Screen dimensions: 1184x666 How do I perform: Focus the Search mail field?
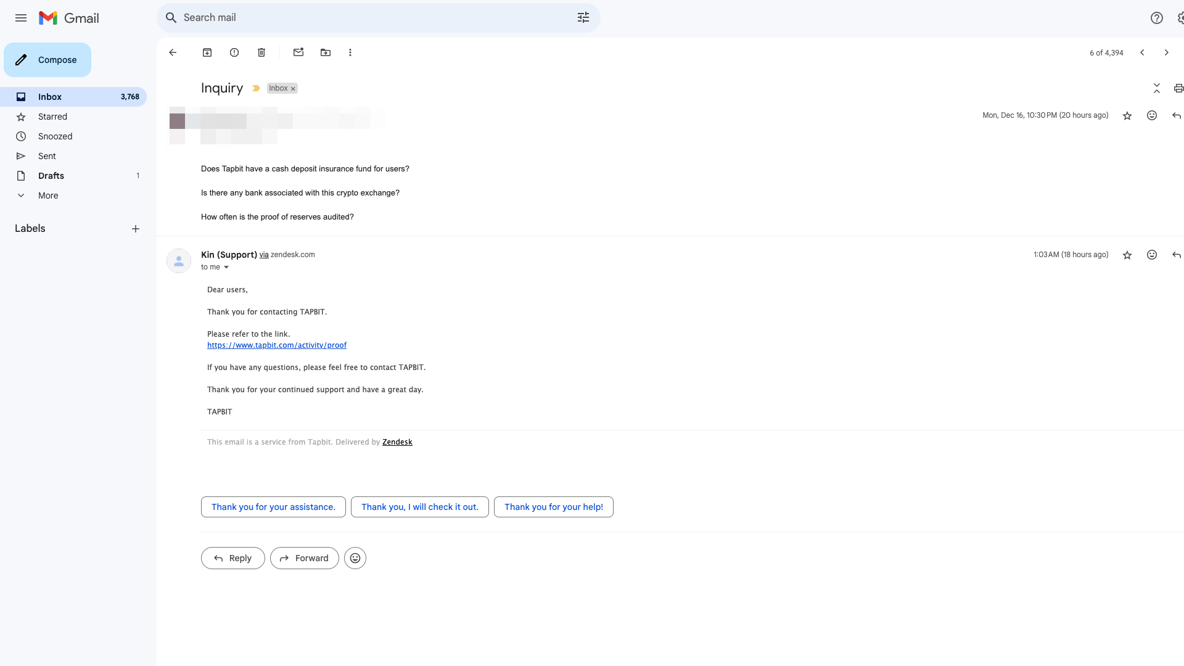(x=378, y=18)
